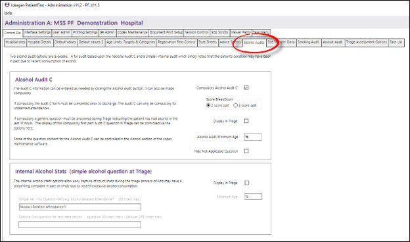Open the Help menu
Image resolution: width=410 pixels, height=242 pixels.
(x=8, y=12)
